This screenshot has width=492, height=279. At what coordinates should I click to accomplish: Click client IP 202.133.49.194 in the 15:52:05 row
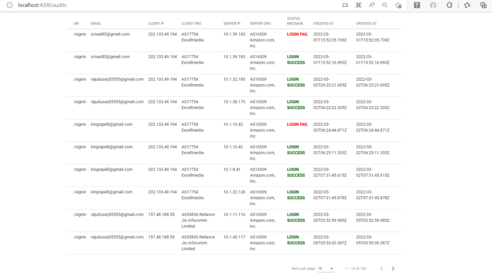click(162, 34)
